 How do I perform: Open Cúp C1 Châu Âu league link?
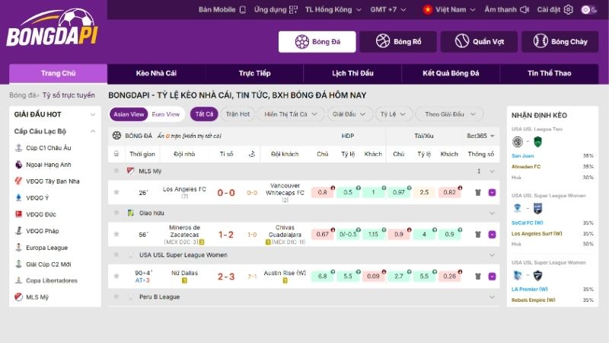coord(49,148)
